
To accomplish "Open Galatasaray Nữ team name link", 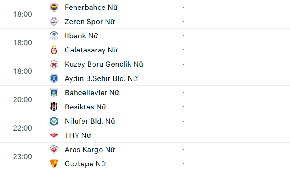I will click(91, 50).
